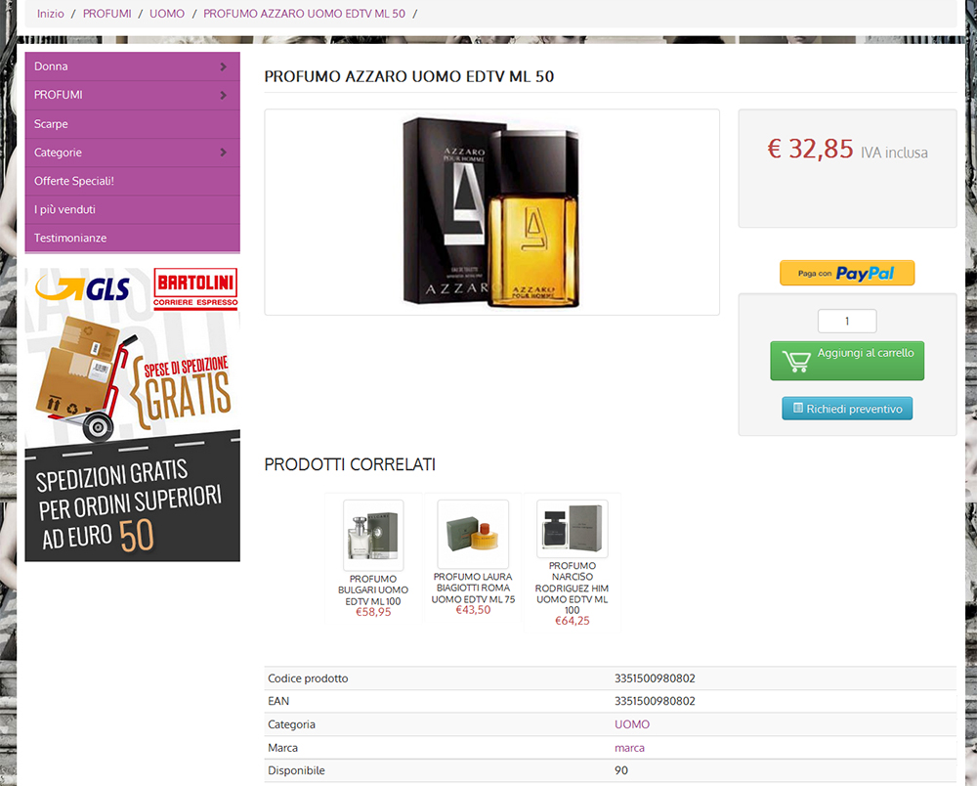Viewport: 977px width, 786px height.
Task: Open the Narciso Rodriguez Him perfume thumbnail
Action: 572,529
